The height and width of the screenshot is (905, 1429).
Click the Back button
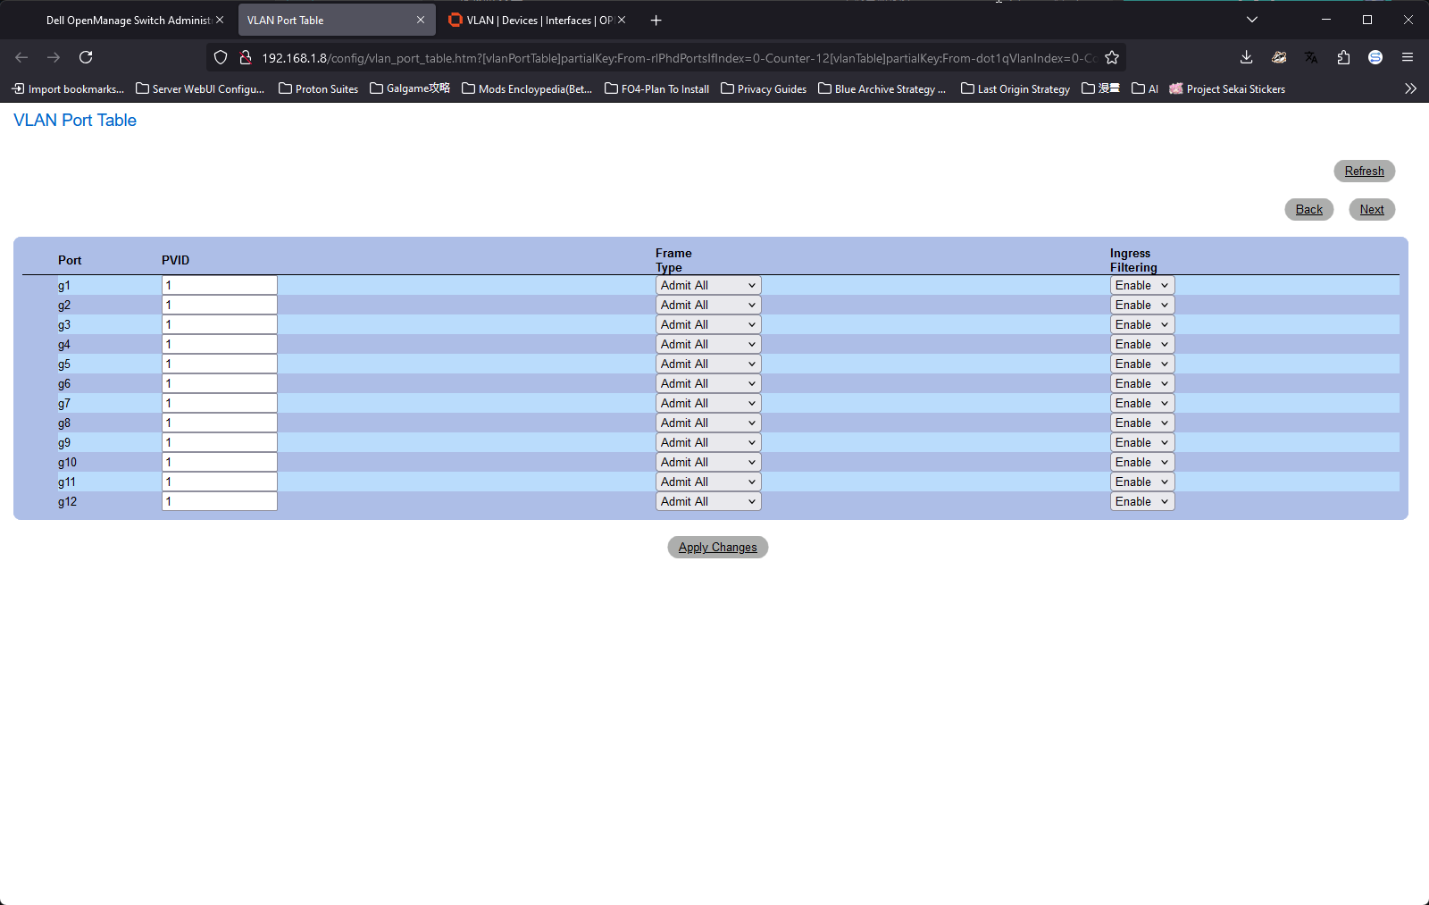1308,209
